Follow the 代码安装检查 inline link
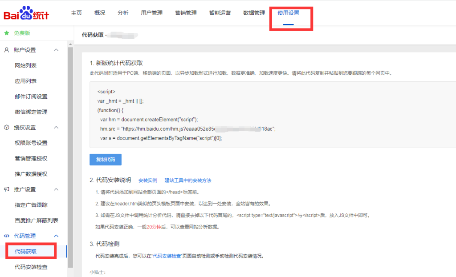The image size is (456, 277). pos(167,256)
